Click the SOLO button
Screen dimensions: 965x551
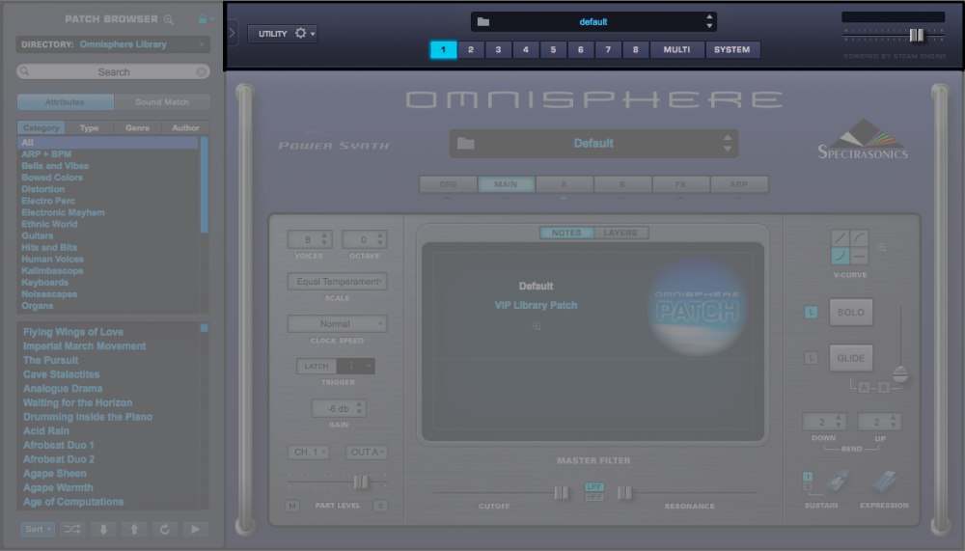point(851,313)
